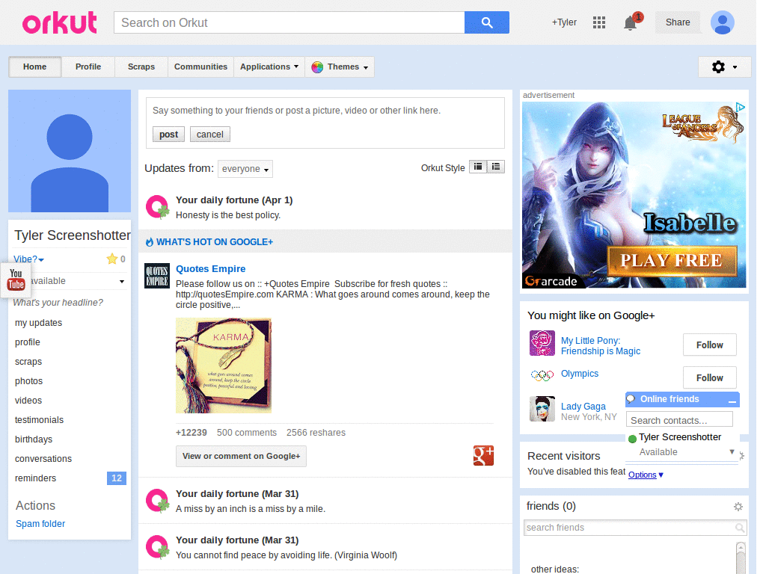Open testimonials in left sidebar
The width and height of the screenshot is (766, 574).
(39, 420)
